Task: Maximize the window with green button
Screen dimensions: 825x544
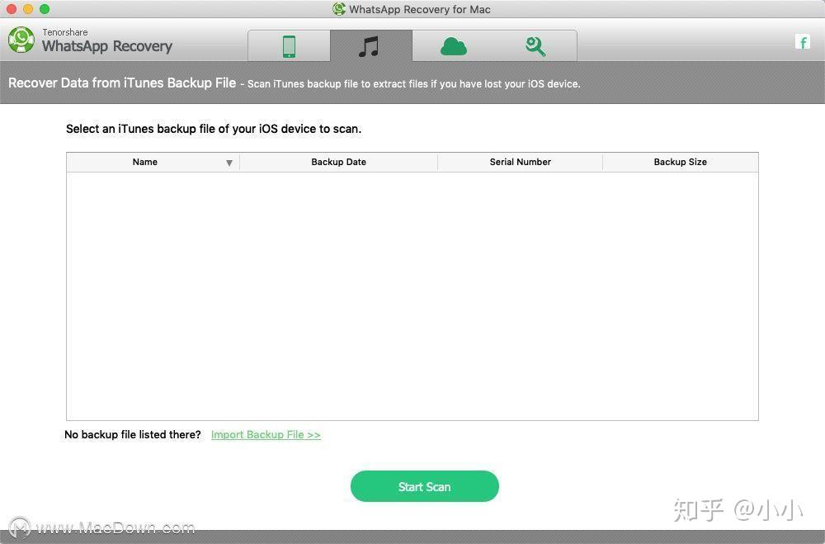Action: pyautogui.click(x=45, y=9)
